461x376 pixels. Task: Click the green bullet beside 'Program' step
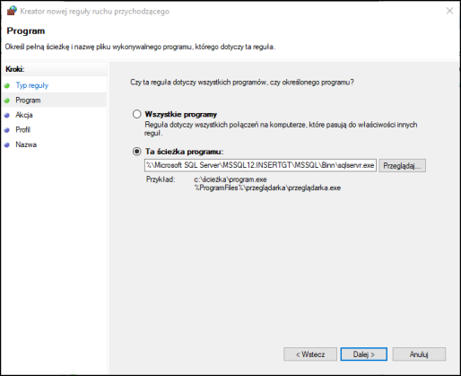7,101
